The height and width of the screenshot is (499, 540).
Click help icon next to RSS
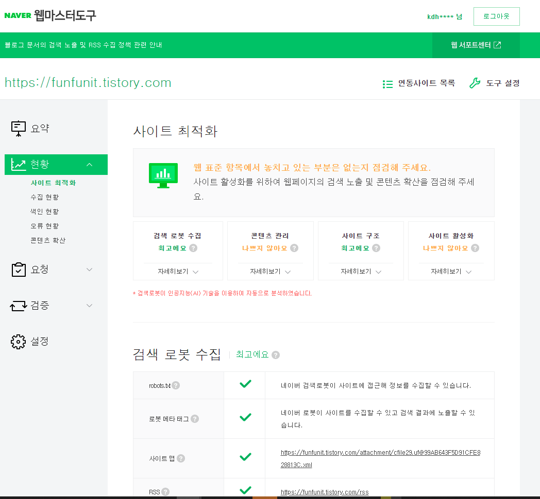165,492
